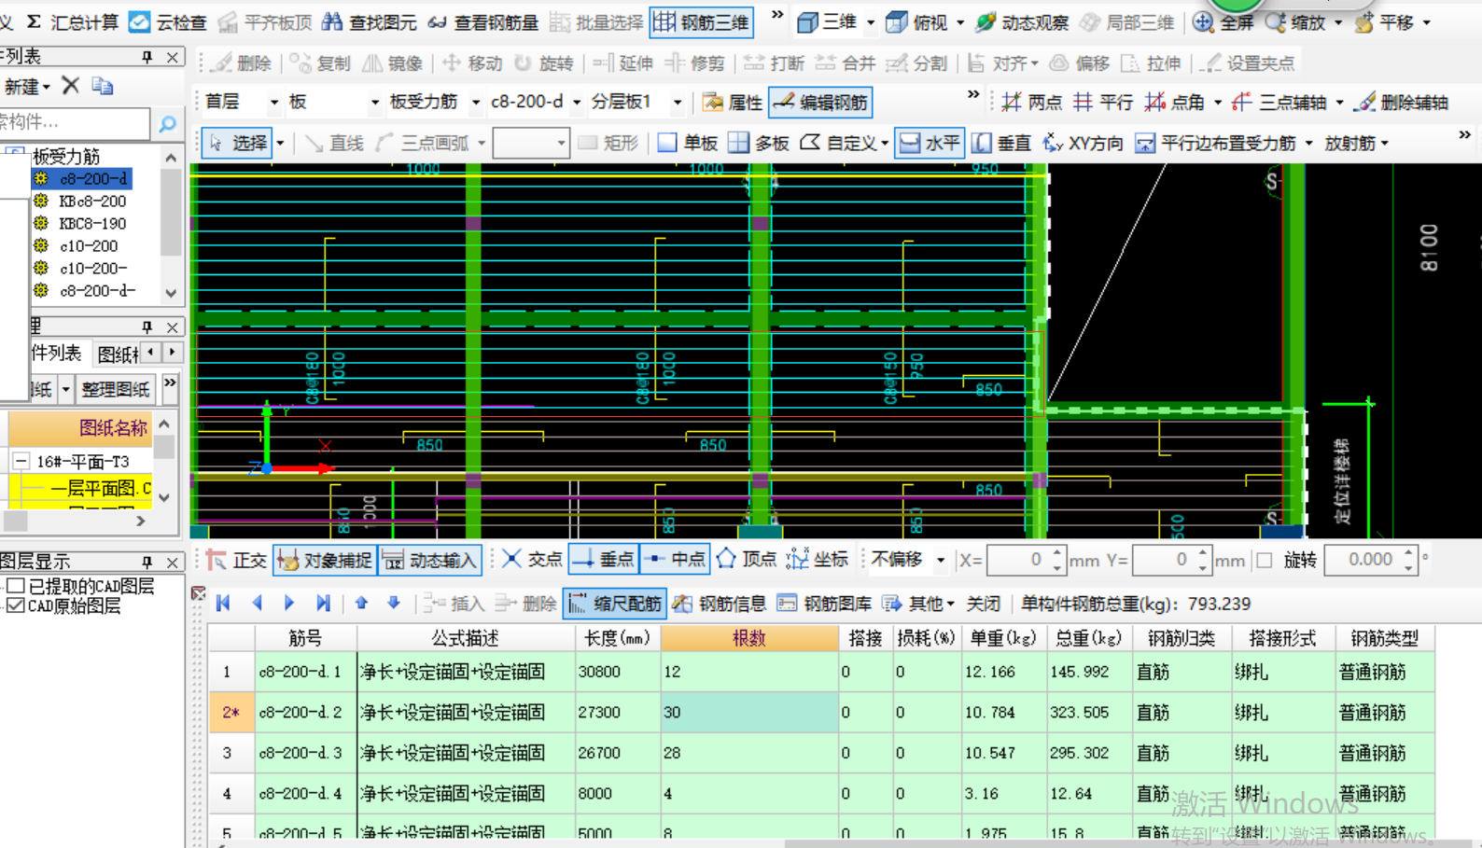
Task: Toggle 钢筋三维 rebar 3D view
Action: point(702,21)
